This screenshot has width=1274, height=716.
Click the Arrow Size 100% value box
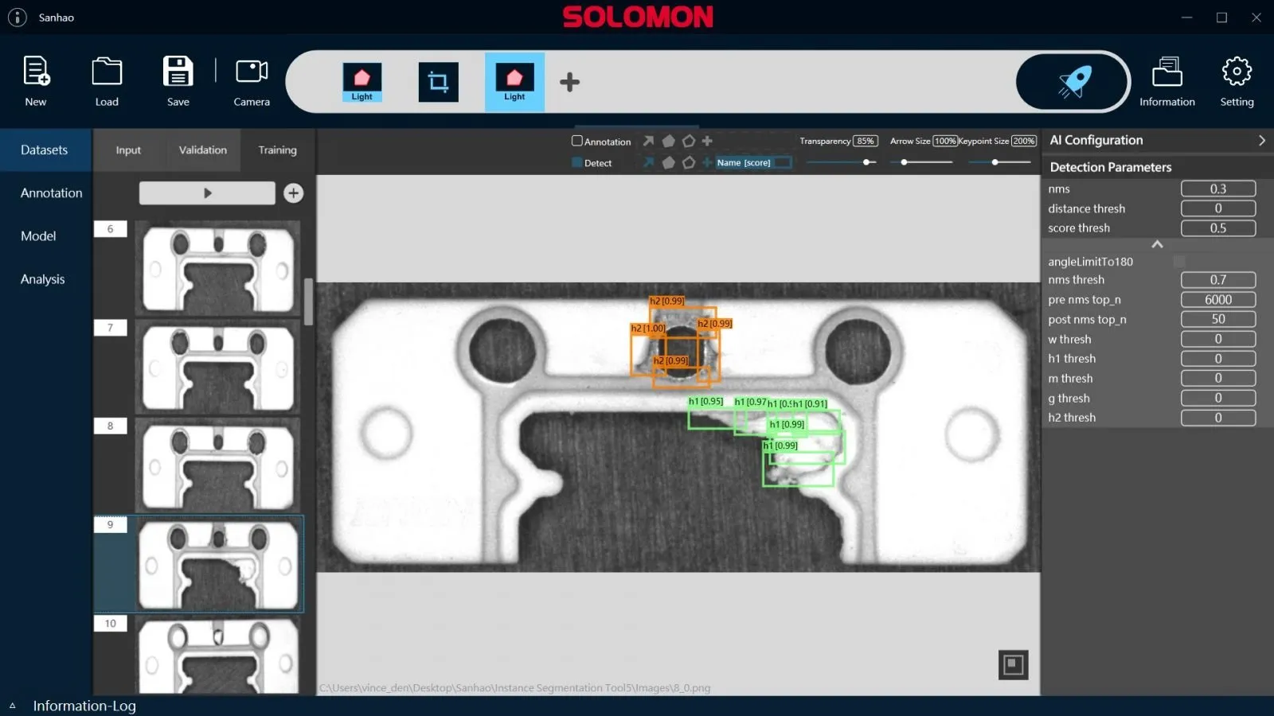tap(945, 141)
